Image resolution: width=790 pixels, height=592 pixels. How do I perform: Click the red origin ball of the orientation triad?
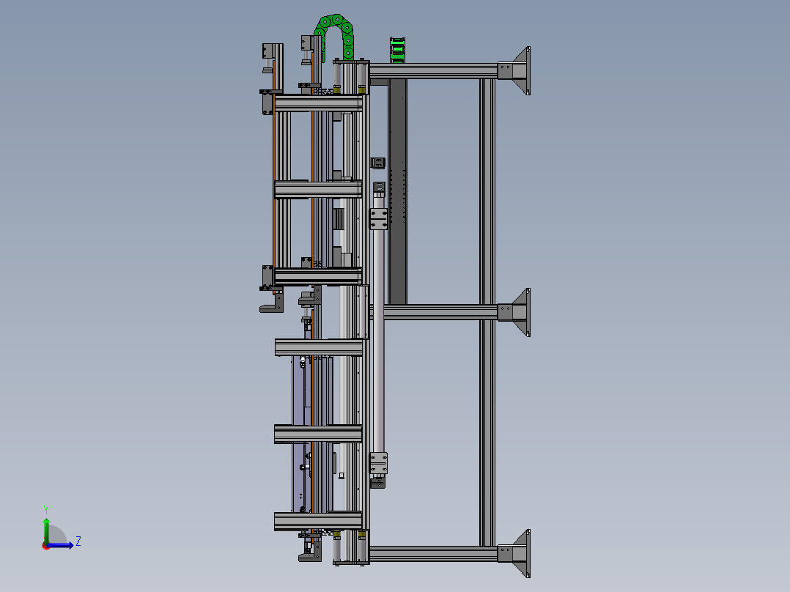click(45, 546)
